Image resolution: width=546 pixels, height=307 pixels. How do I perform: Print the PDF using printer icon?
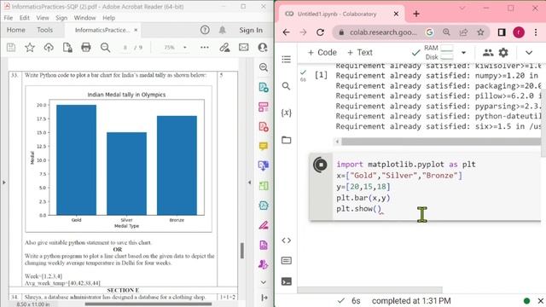[86, 48]
